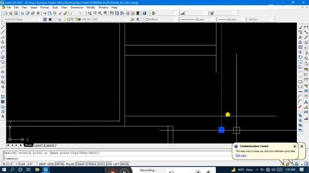Screen dimensions: 309x173
Task: Select the Arc draw tool
Action: 3,52
